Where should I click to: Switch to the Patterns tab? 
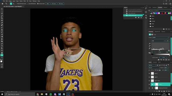165,7
